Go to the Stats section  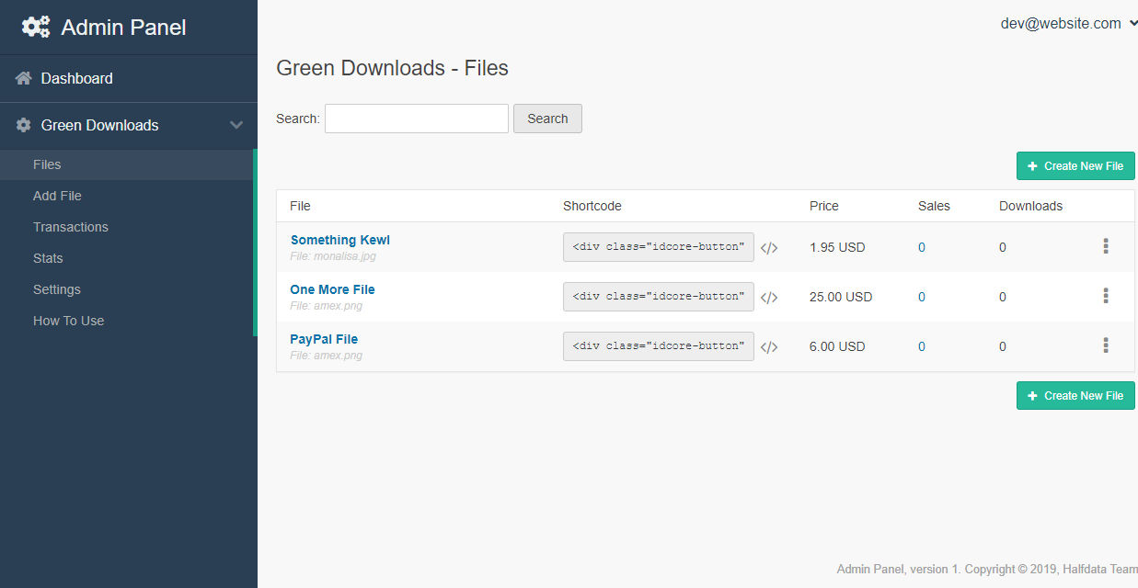47,258
